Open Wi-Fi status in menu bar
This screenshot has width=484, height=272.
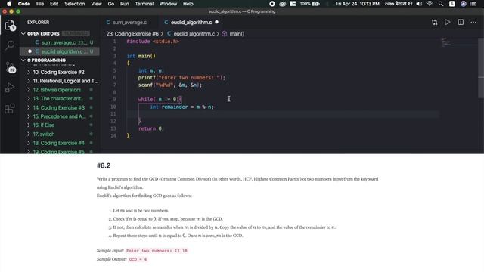pos(430,4)
